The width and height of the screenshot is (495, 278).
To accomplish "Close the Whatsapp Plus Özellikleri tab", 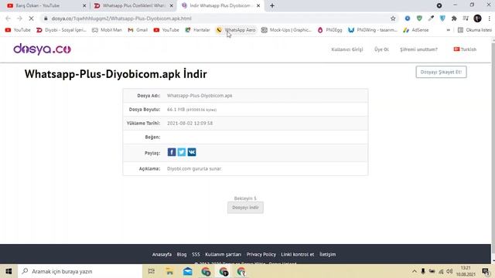I will [172, 5].
